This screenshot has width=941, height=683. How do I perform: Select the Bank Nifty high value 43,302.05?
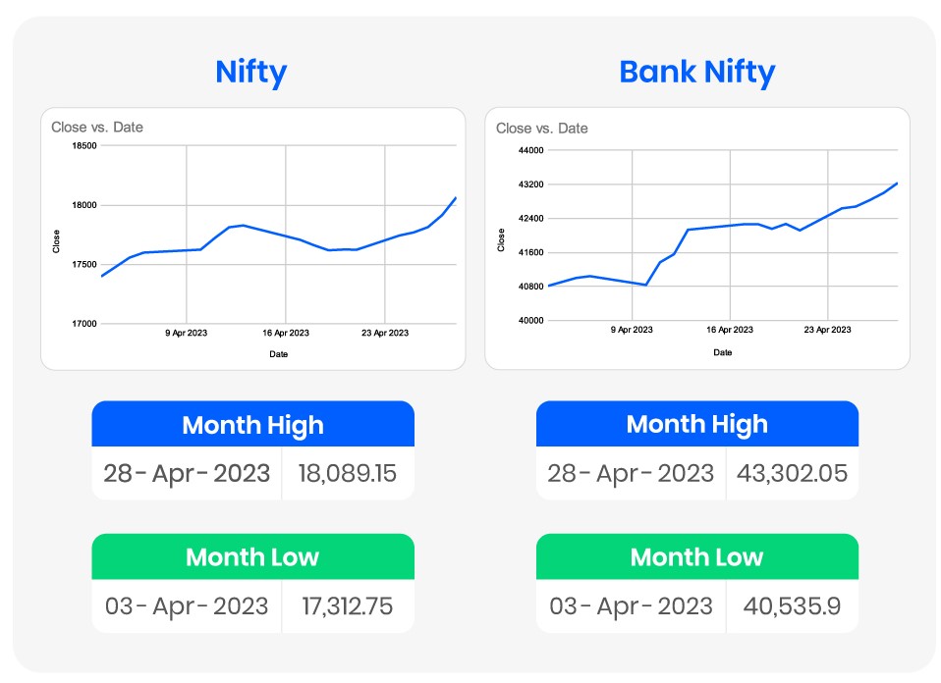pyautogui.click(x=792, y=474)
